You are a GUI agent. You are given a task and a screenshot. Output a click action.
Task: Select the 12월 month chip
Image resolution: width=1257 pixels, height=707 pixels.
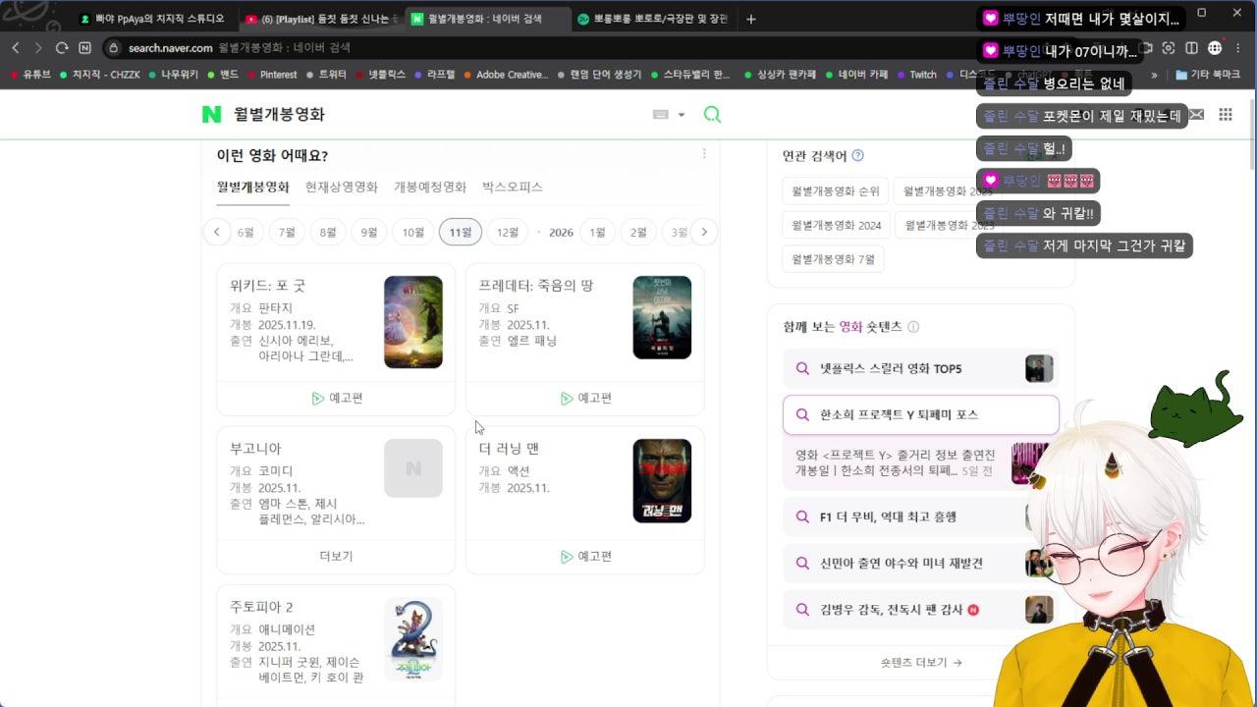pos(507,233)
